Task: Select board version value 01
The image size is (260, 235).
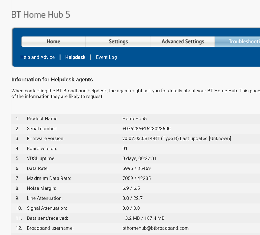Action: (x=125, y=148)
